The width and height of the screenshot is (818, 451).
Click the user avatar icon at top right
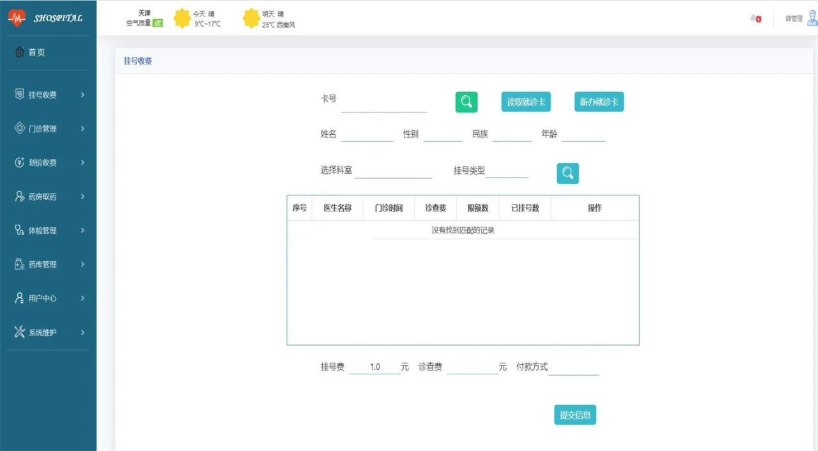812,18
